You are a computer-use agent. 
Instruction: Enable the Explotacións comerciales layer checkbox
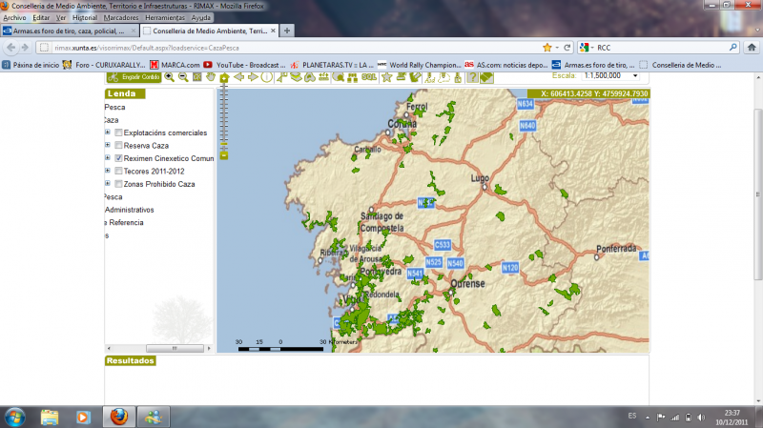[118, 132]
